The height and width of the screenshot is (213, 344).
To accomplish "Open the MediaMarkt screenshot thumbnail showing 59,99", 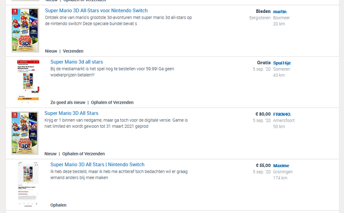I will click(28, 81).
